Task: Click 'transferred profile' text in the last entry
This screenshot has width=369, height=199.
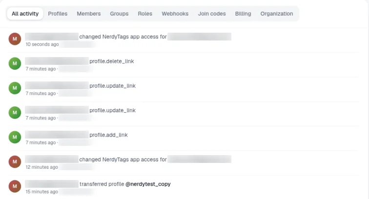Action: tap(102, 184)
